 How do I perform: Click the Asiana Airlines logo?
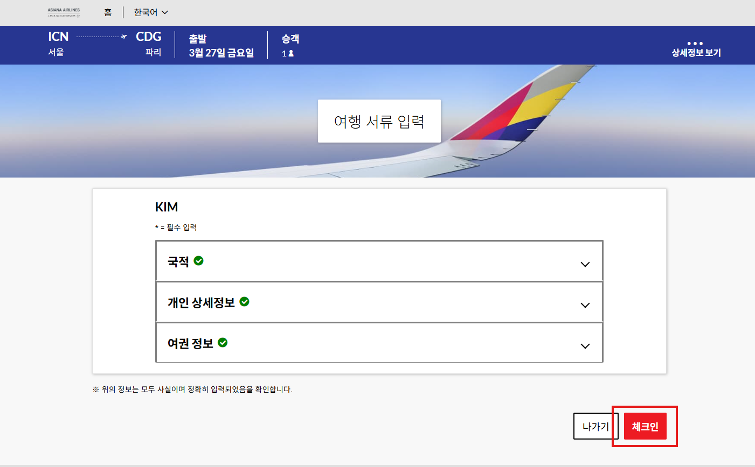pyautogui.click(x=64, y=12)
